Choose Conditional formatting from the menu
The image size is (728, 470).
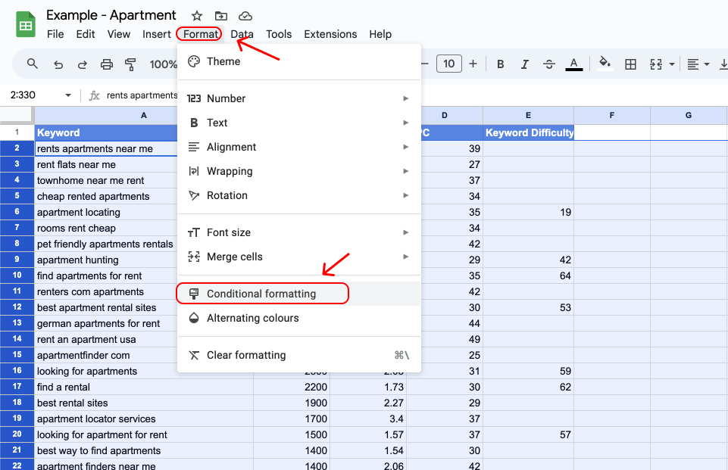pyautogui.click(x=262, y=293)
